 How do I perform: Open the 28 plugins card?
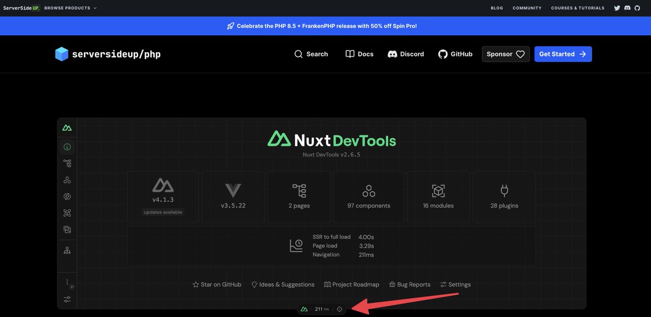point(505,197)
